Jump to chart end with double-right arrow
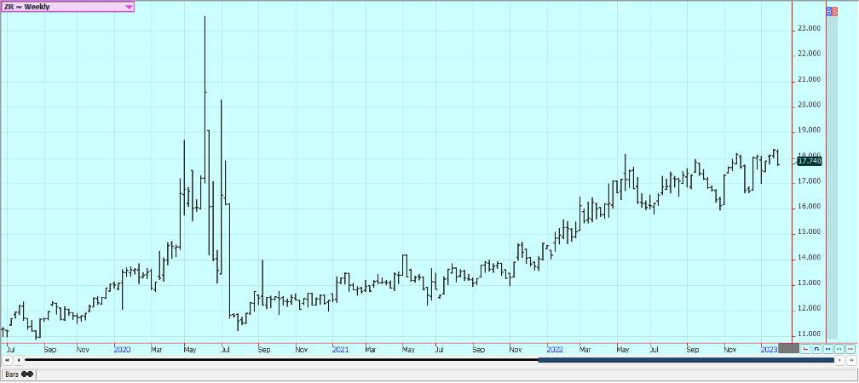 (851, 360)
